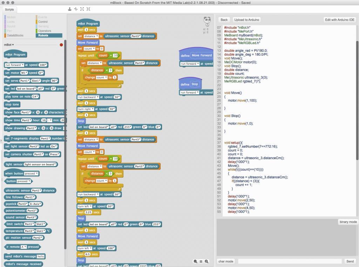Select the Motion block category
This screenshot has height=267, width=359.
[x=11, y=17]
